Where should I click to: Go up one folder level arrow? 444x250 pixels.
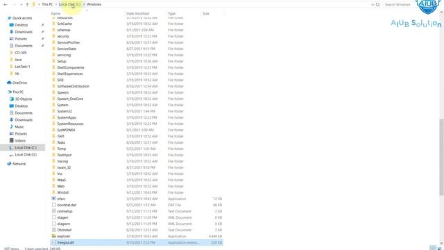pos(27,5)
